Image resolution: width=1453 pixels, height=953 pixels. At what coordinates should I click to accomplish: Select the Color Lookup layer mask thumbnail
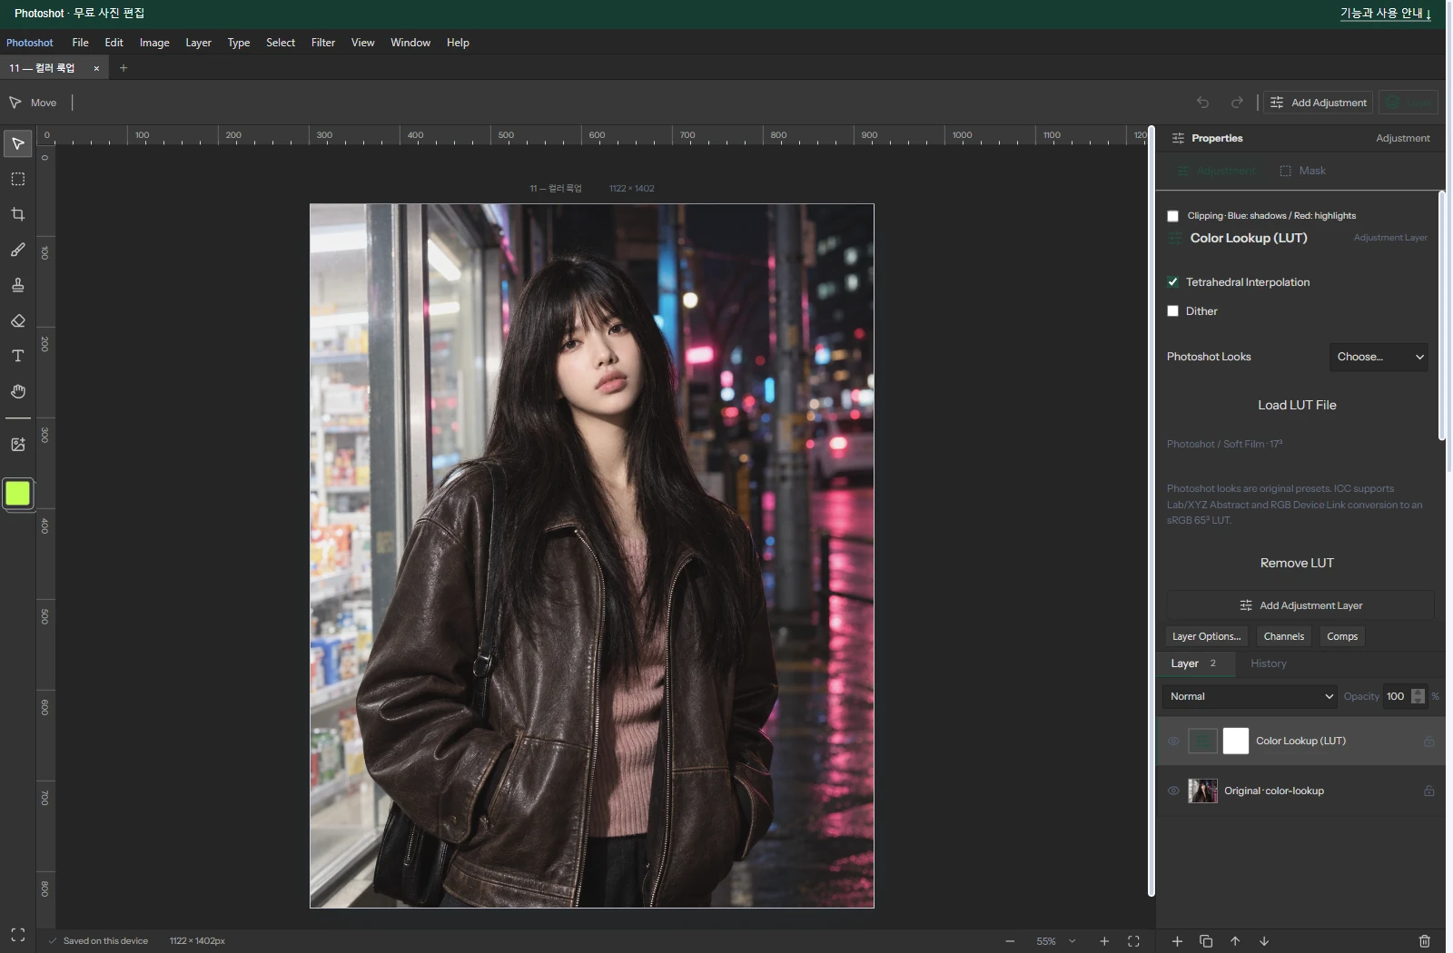click(1235, 741)
